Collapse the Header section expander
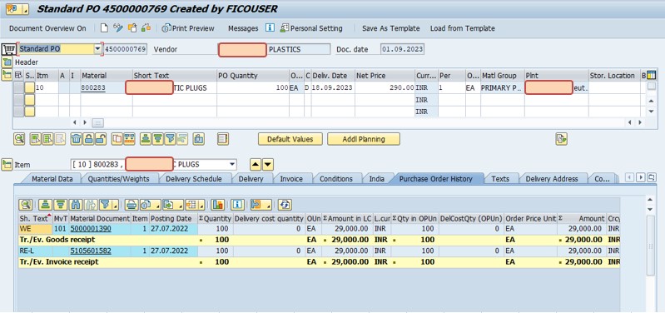Screen dimensions: 665x313 7,62
